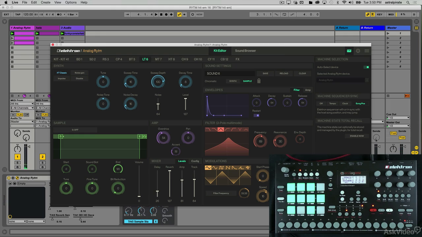Toggle the Auto-Select device switch
Image resolution: width=422 pixels, height=237 pixels.
point(367,67)
